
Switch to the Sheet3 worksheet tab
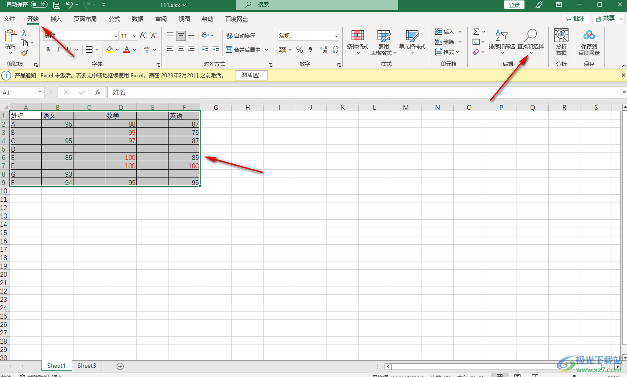tap(87, 366)
